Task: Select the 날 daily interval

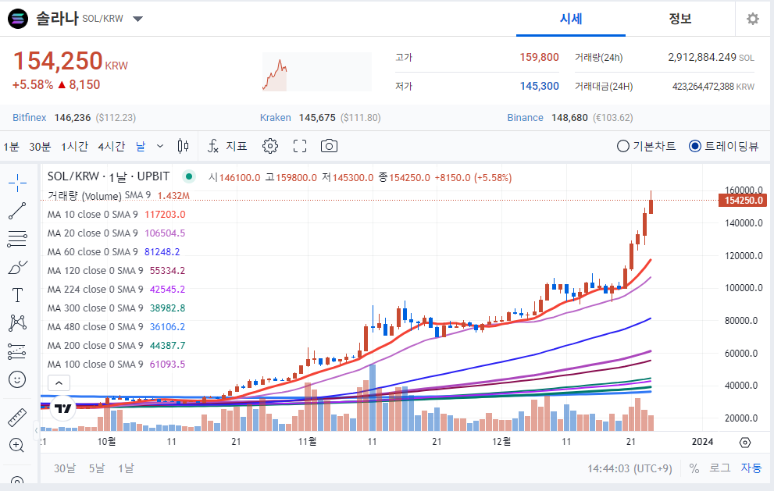Action: pyautogui.click(x=141, y=147)
